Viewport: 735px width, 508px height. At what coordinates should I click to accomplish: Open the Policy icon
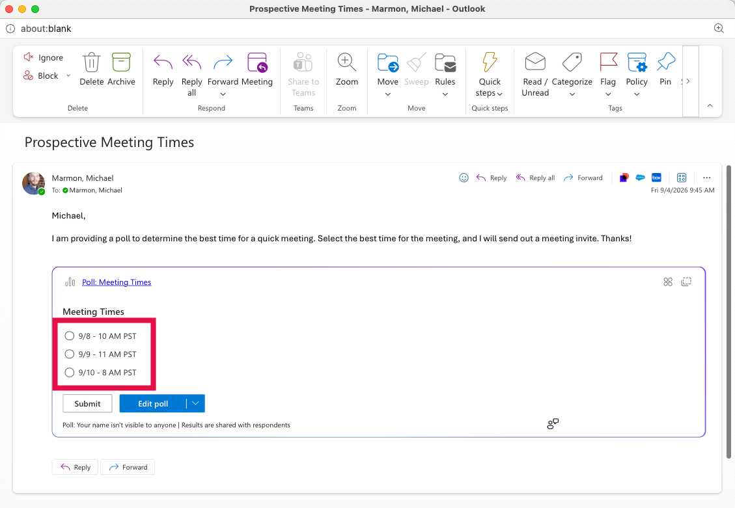click(x=637, y=62)
